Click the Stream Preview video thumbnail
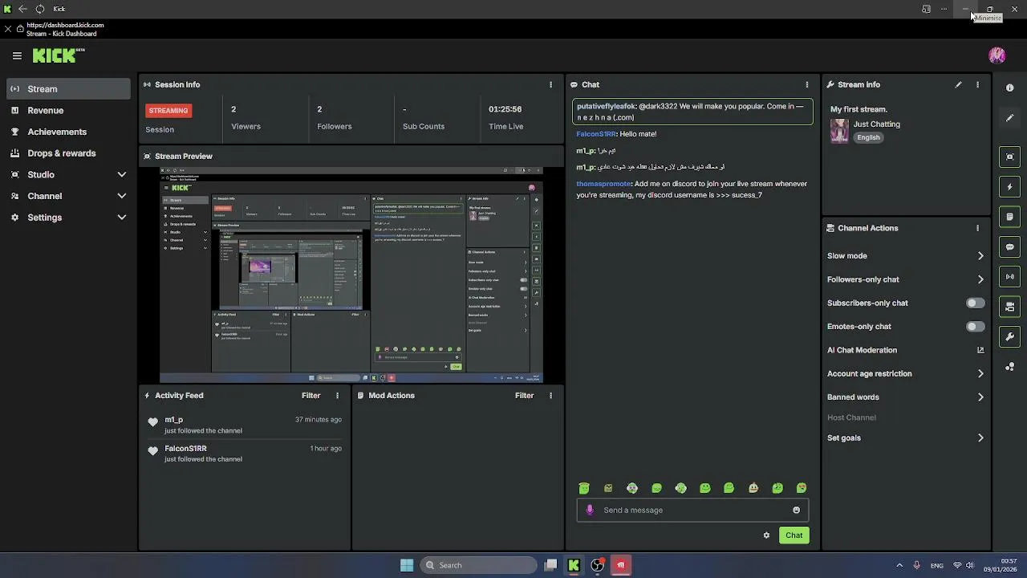1027x578 pixels. coord(351,275)
